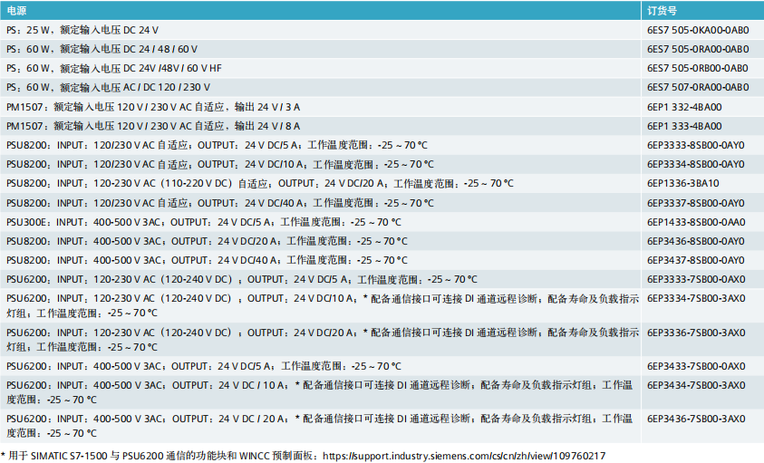Select order number 6EP3436-7SB00-3AX0
Screen dimensions: 764x463
(696, 419)
